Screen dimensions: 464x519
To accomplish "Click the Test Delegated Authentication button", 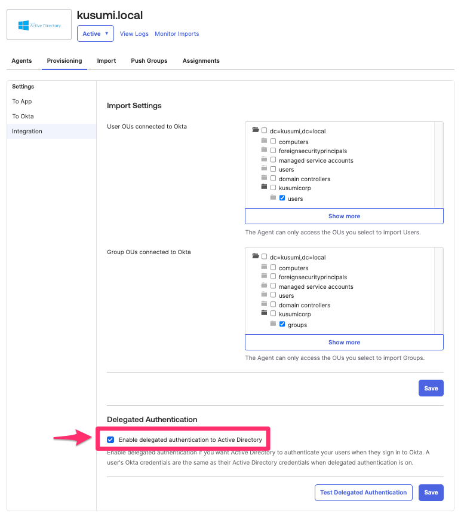I will point(363,492).
